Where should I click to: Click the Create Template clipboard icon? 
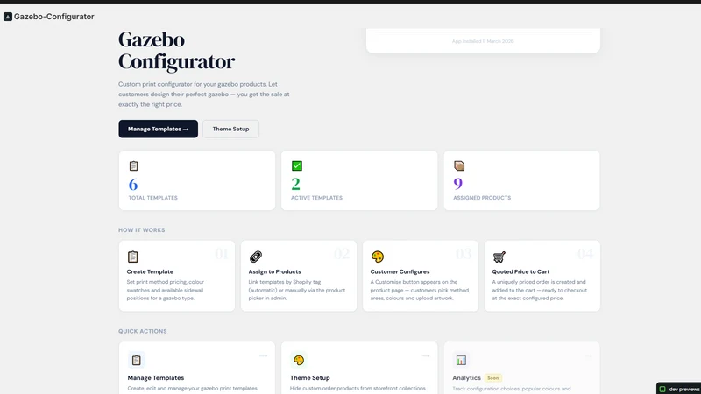(133, 257)
